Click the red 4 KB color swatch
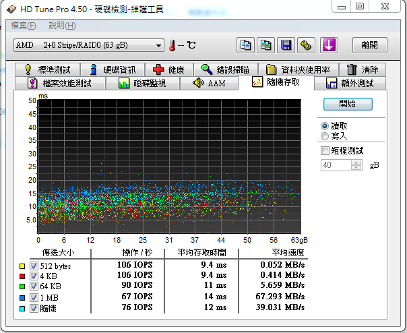This screenshot has width=407, height=333. (x=22, y=276)
